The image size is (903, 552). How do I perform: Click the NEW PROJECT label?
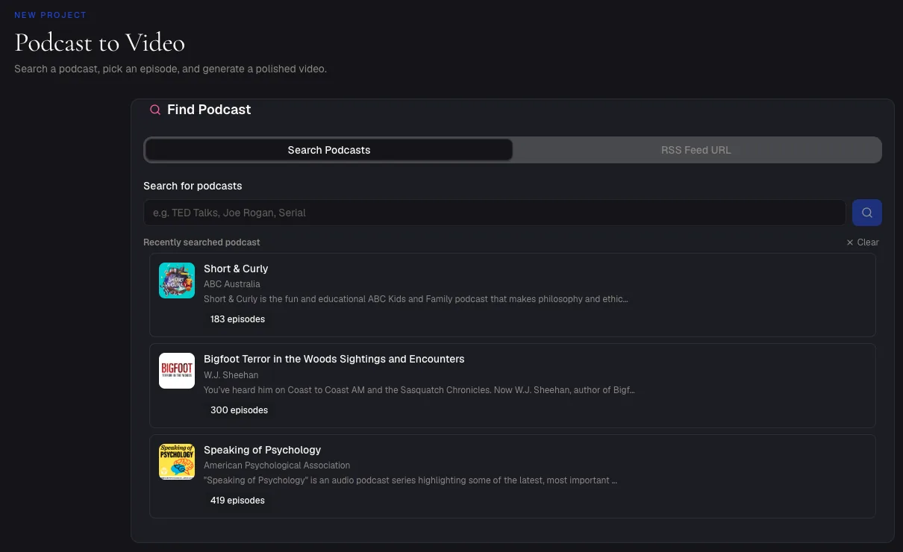tap(50, 15)
